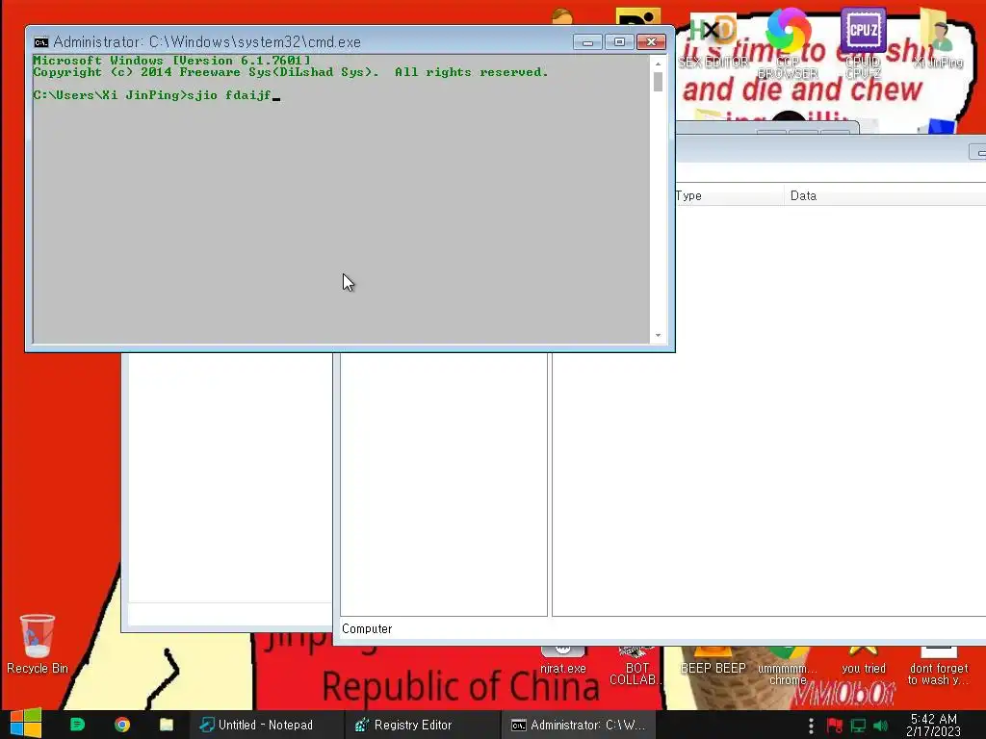This screenshot has height=739, width=986.
Task: Maximize the cmd.exe window
Action: pyautogui.click(x=619, y=42)
